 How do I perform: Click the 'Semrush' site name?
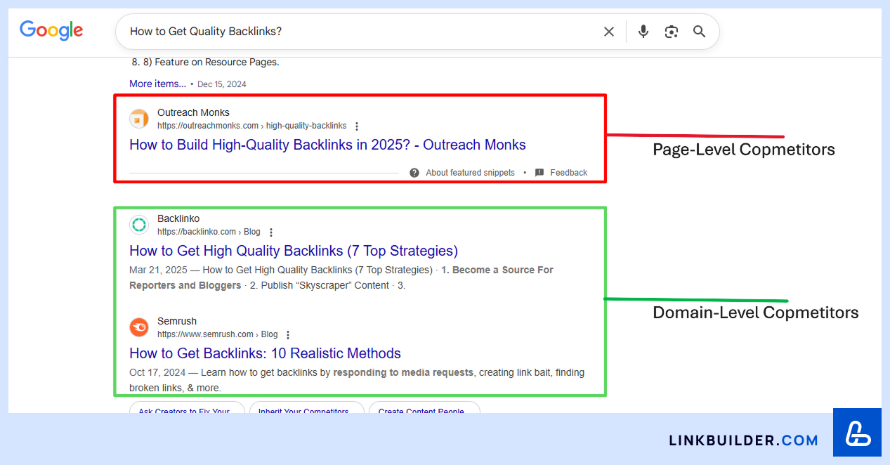177,321
